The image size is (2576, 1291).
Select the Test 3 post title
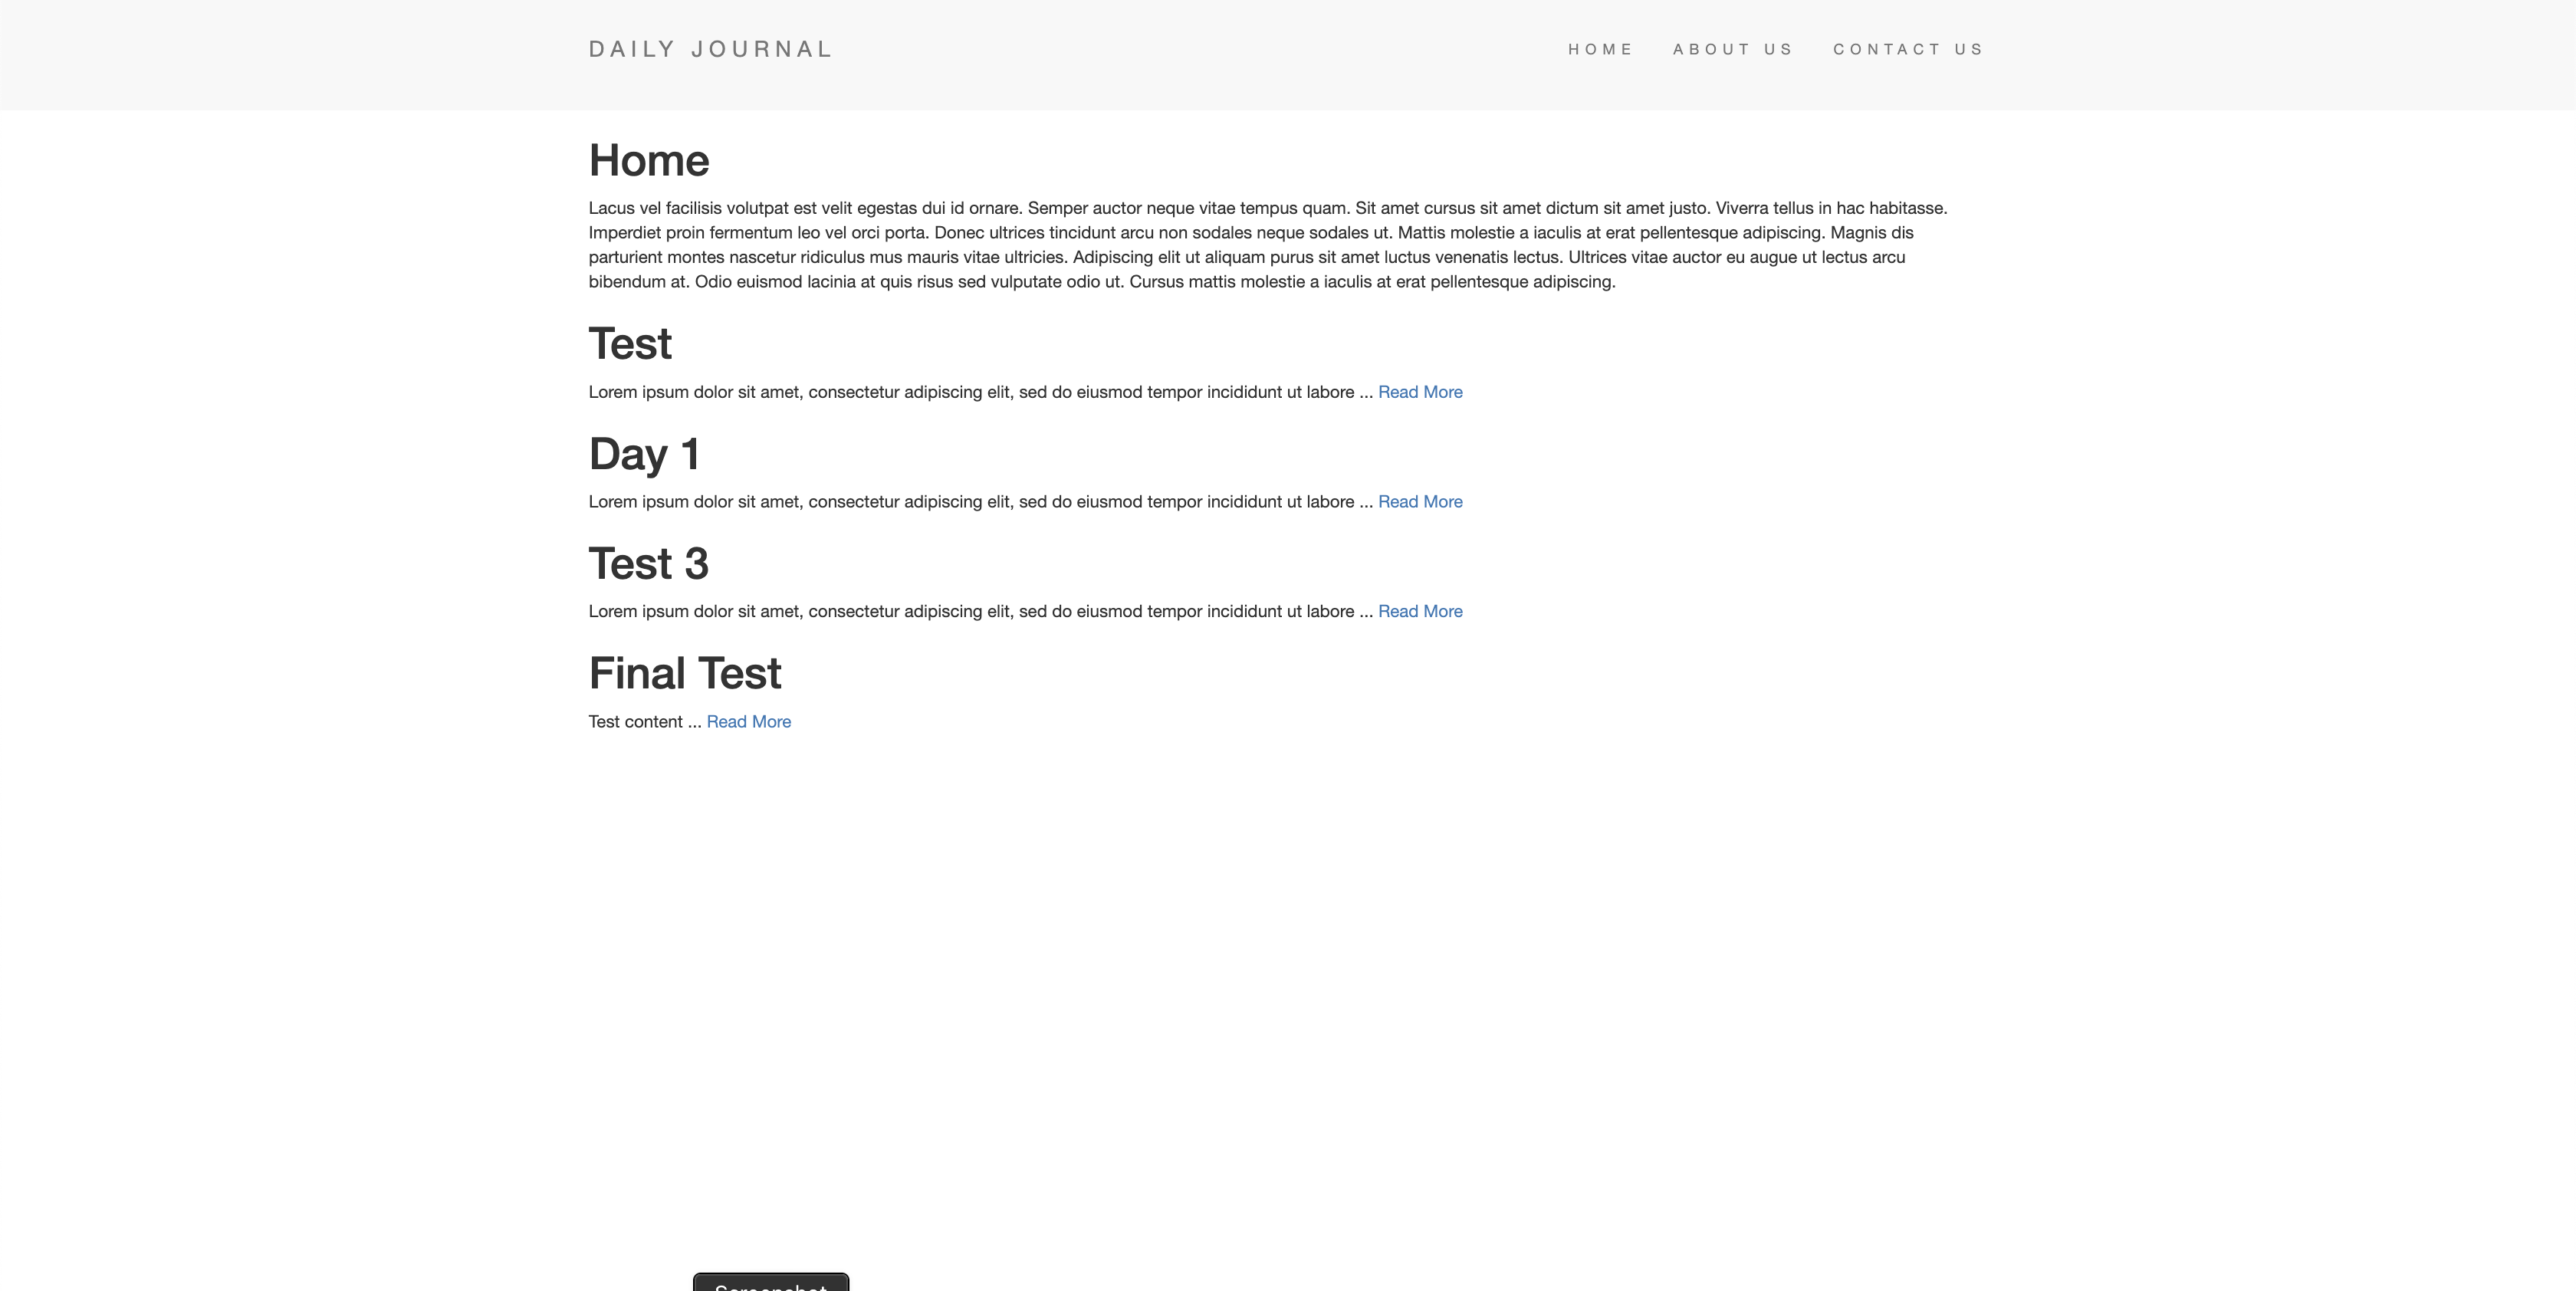click(648, 563)
